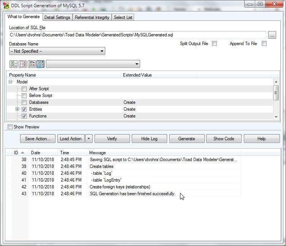Minimize the DDL Script Generation window
The width and height of the screenshot is (286, 246).
click(x=250, y=4)
